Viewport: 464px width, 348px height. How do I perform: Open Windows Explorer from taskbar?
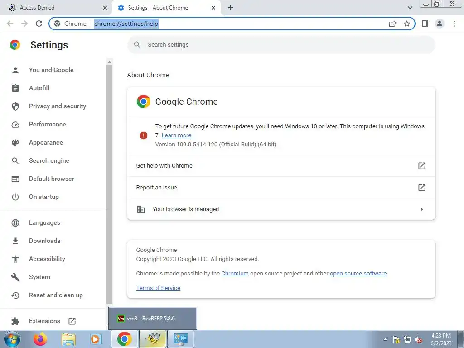[68, 339]
